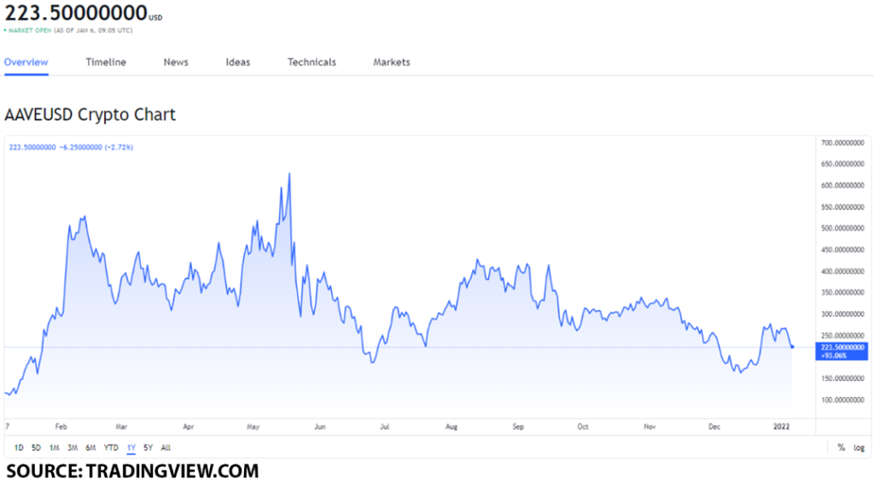
Task: Click the 100.00000000 price axis label
Action: click(842, 400)
